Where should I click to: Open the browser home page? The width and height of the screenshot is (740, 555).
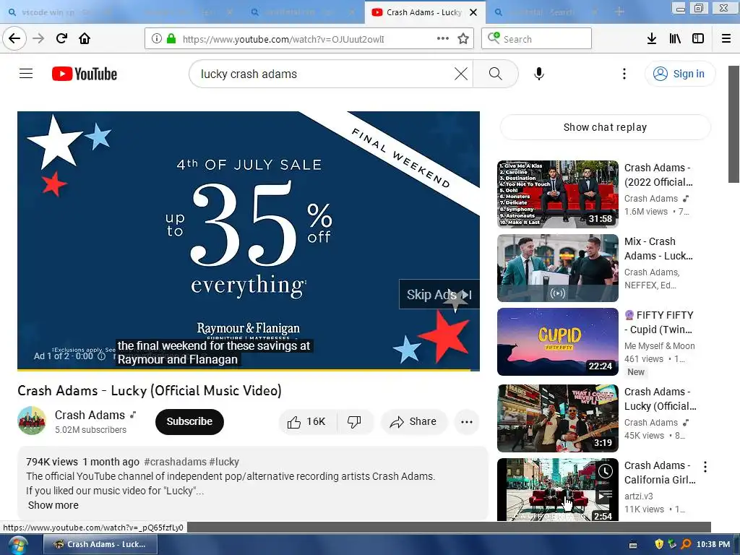pyautogui.click(x=85, y=39)
